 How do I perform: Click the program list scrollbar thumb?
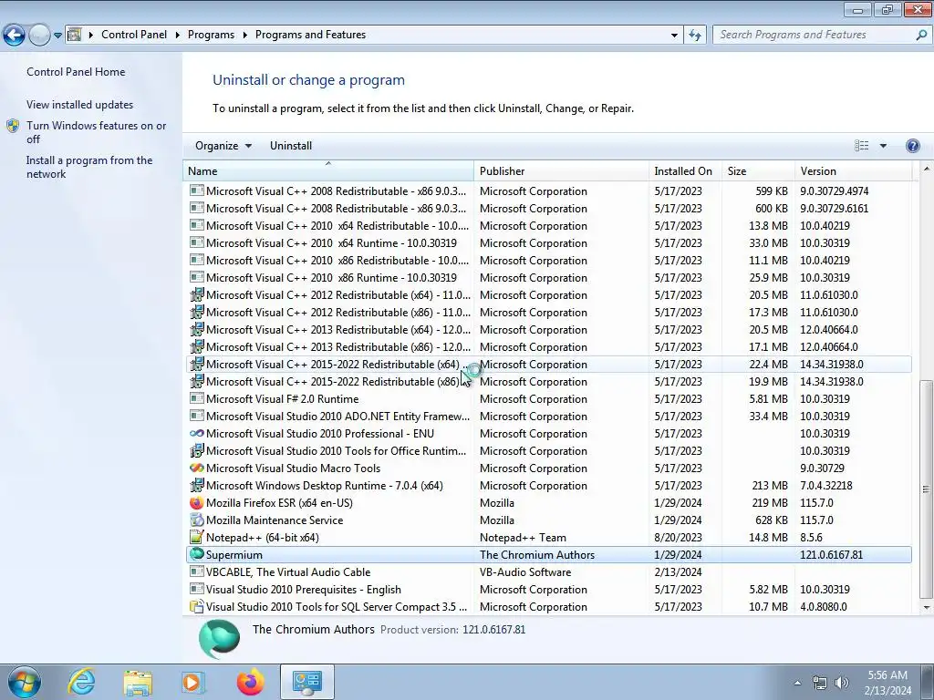coord(927,489)
